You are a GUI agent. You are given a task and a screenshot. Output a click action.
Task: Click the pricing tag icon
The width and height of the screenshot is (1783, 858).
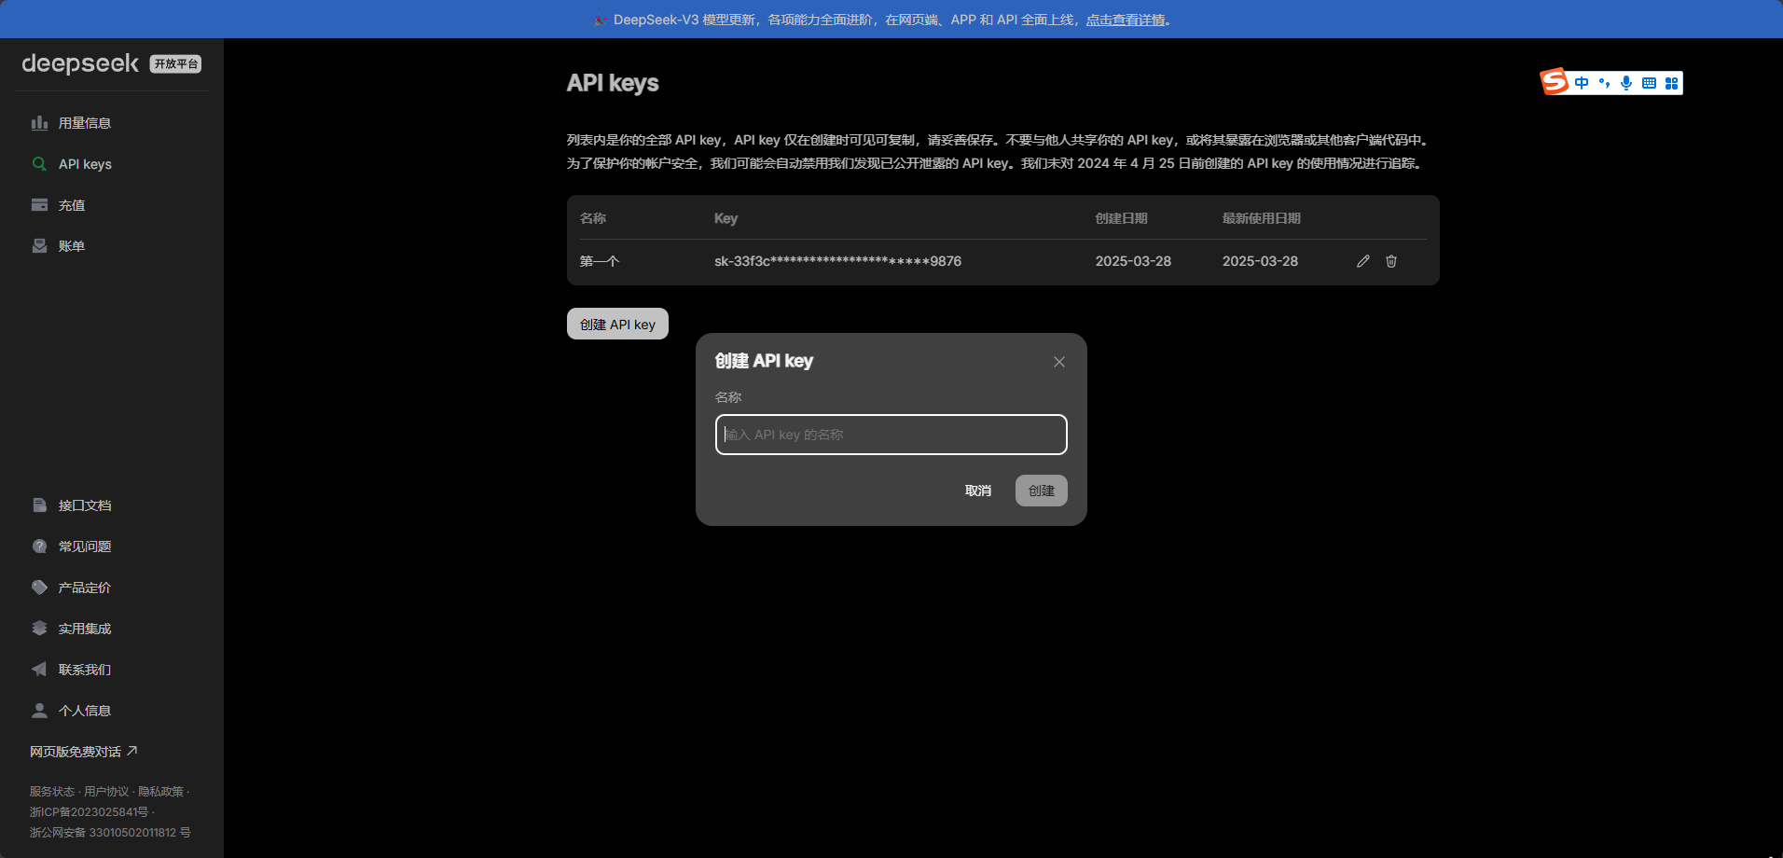39,588
